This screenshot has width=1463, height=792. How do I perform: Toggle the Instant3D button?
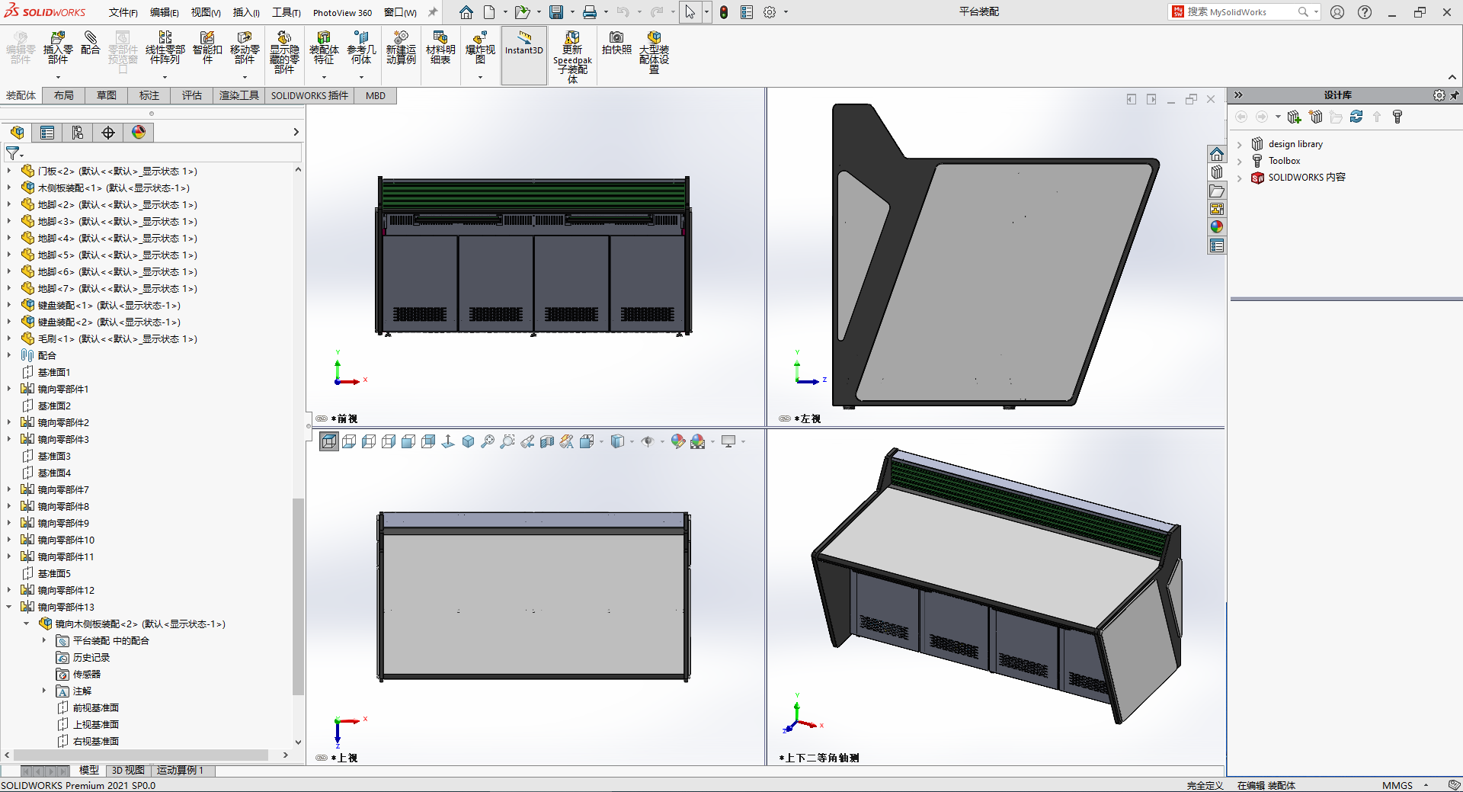click(524, 55)
